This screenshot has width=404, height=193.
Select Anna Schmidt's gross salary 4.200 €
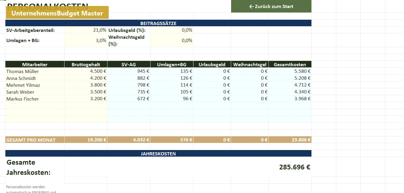[x=86, y=78]
